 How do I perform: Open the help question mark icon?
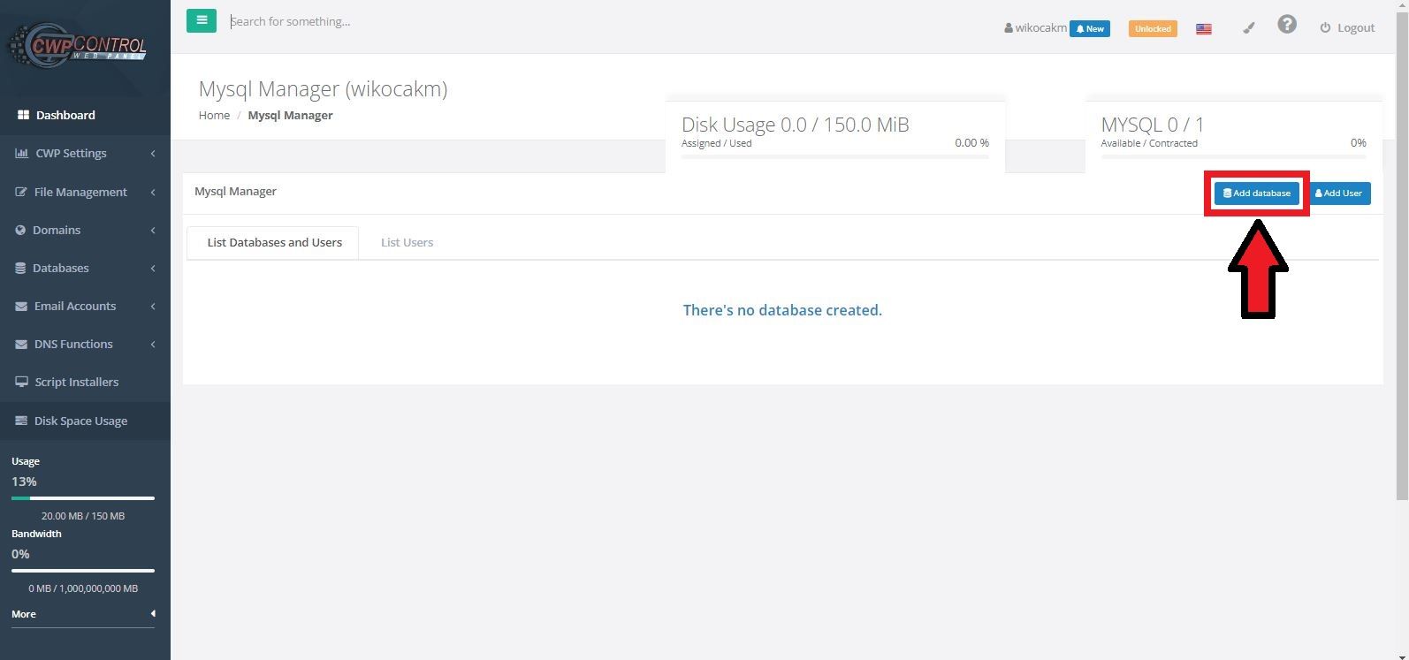1287,25
